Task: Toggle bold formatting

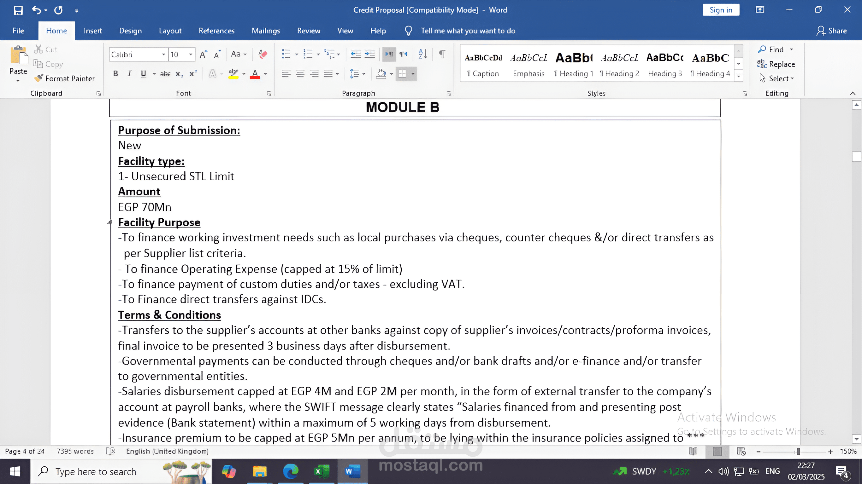Action: point(115,74)
